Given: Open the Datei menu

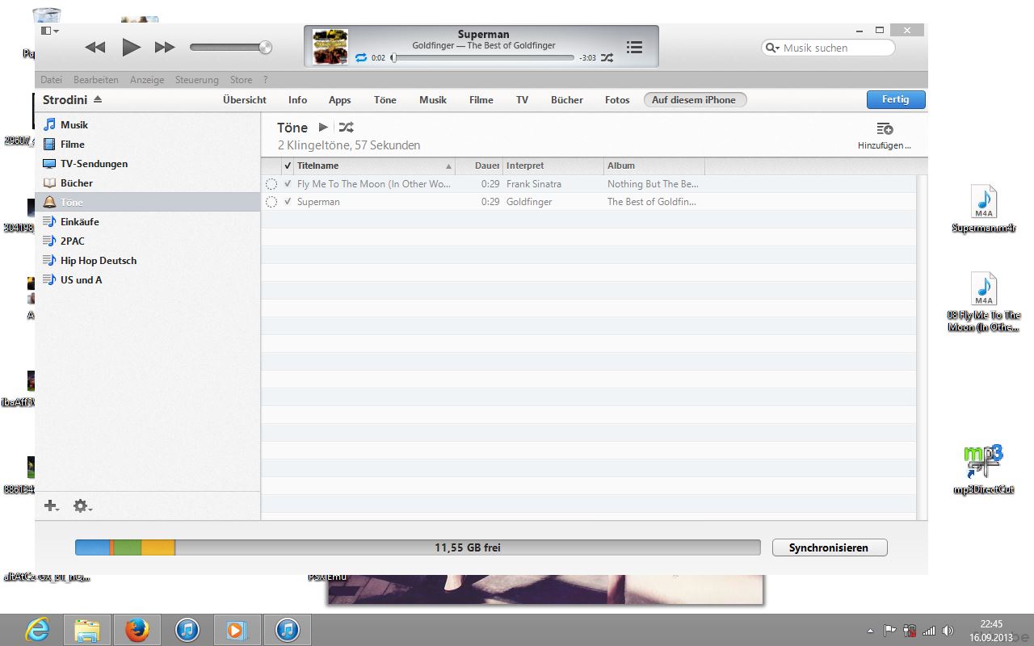Looking at the screenshot, I should coord(51,80).
